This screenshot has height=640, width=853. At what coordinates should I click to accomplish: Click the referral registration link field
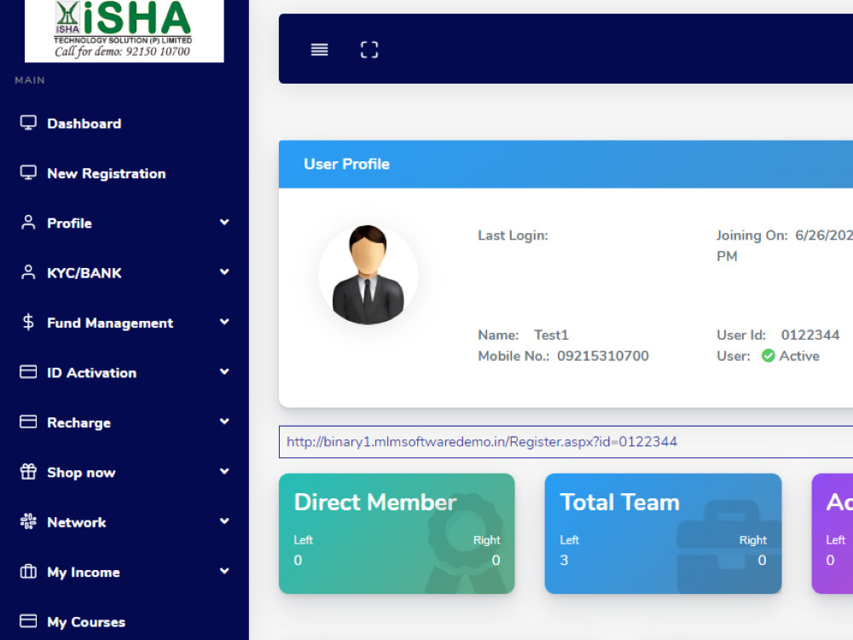566,441
